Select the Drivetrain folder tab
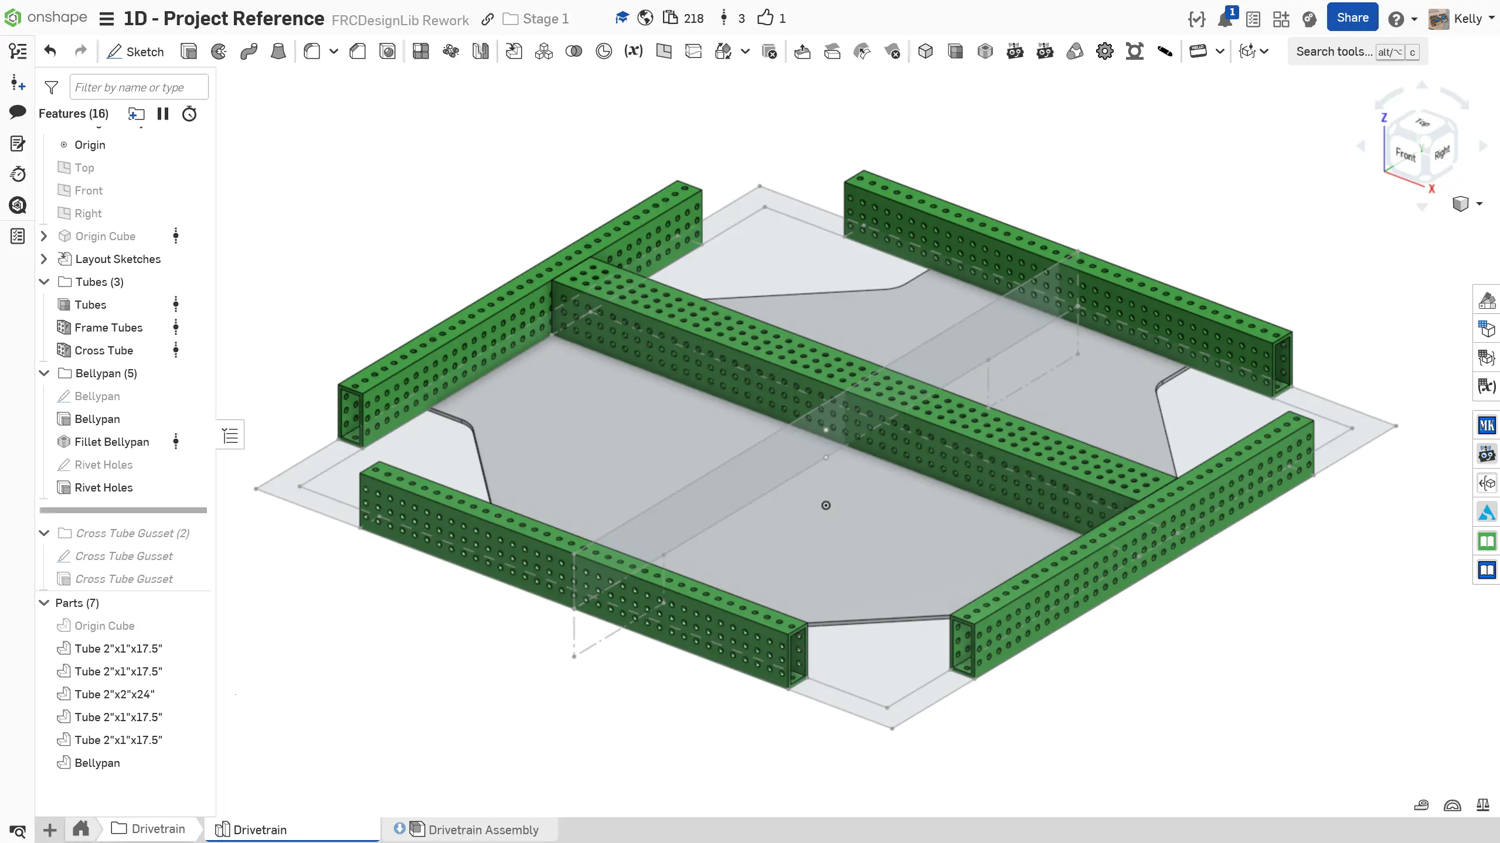 149,829
